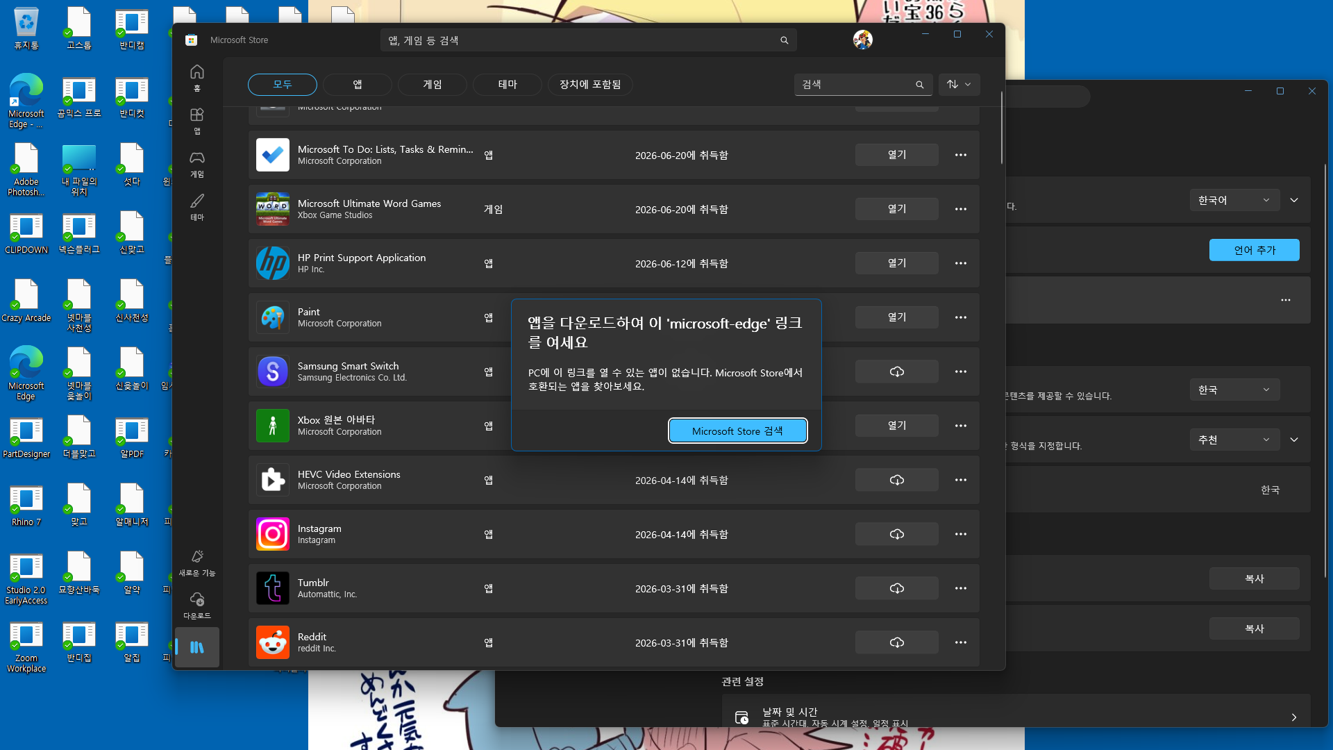
Task: Click the Store library vertical scrollbar
Action: pyautogui.click(x=1001, y=128)
